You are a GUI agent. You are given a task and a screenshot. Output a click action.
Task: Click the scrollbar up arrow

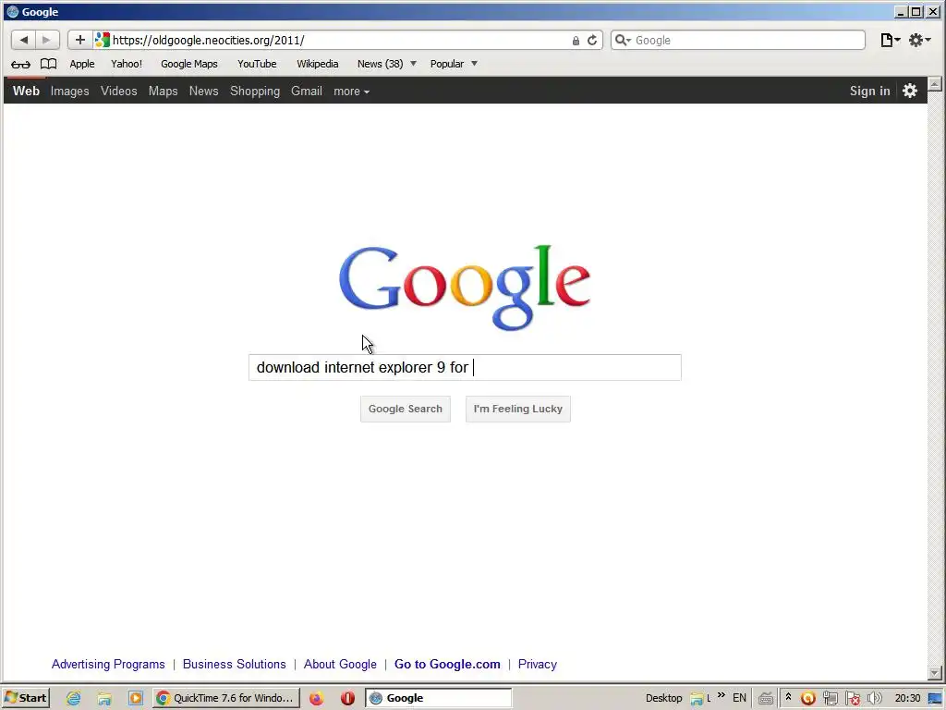[935, 84]
